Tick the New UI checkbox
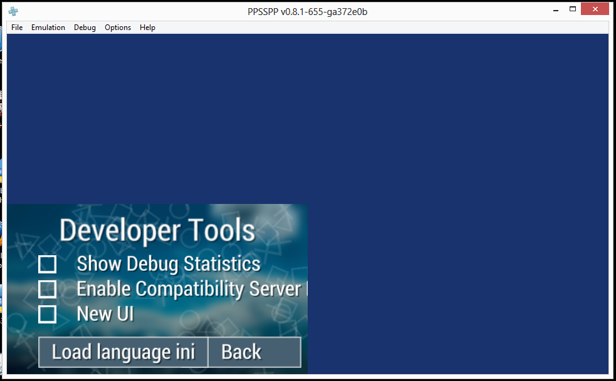The width and height of the screenshot is (616, 381). [48, 314]
